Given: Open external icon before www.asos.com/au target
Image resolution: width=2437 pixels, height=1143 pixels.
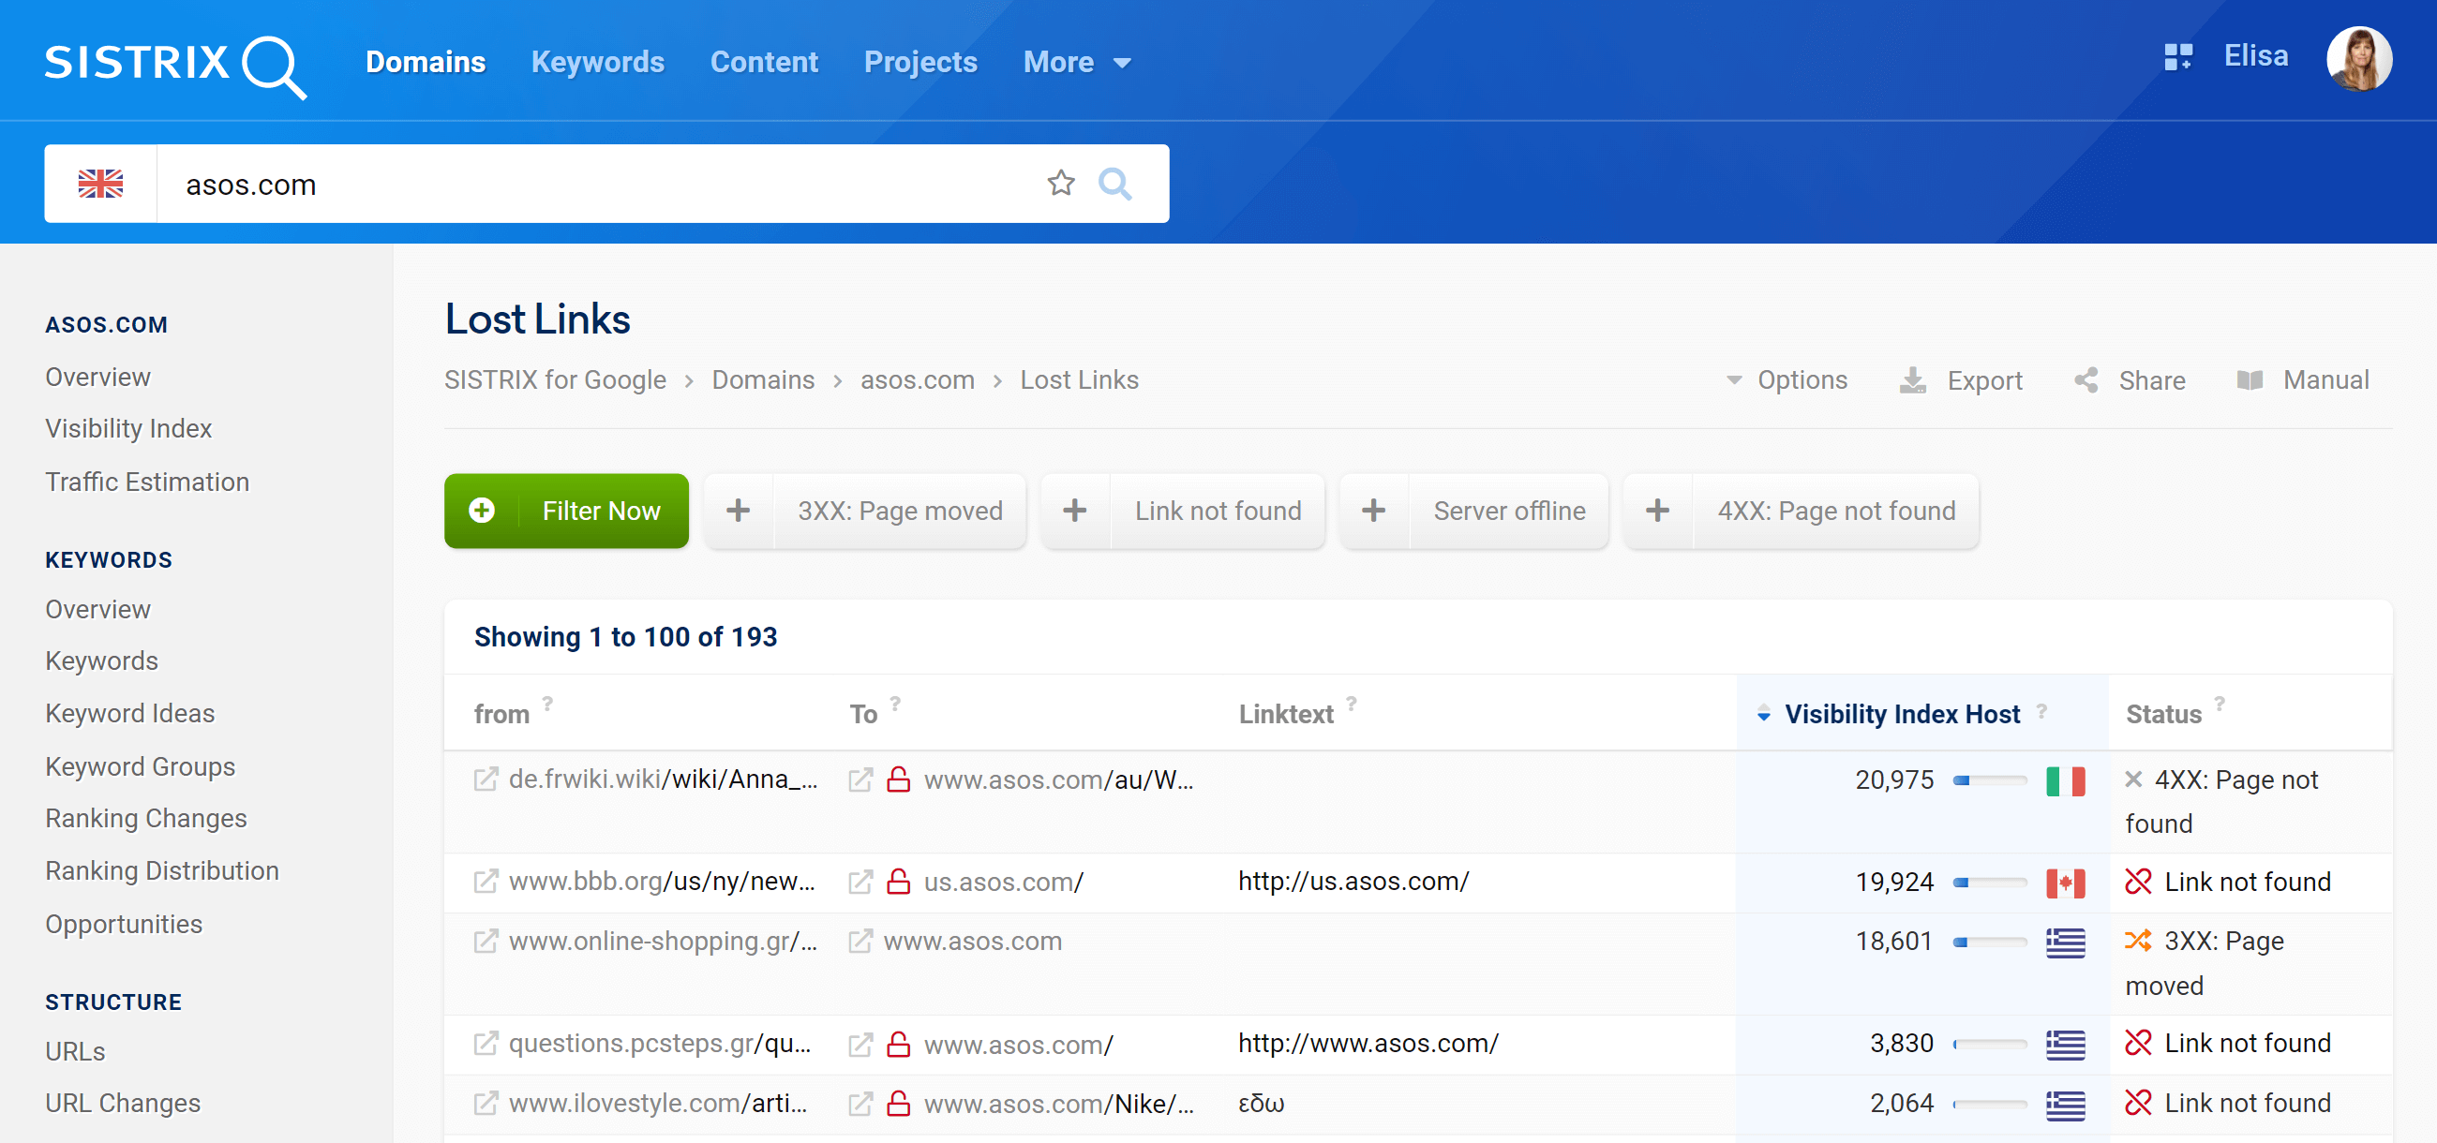Looking at the screenshot, I should point(860,780).
